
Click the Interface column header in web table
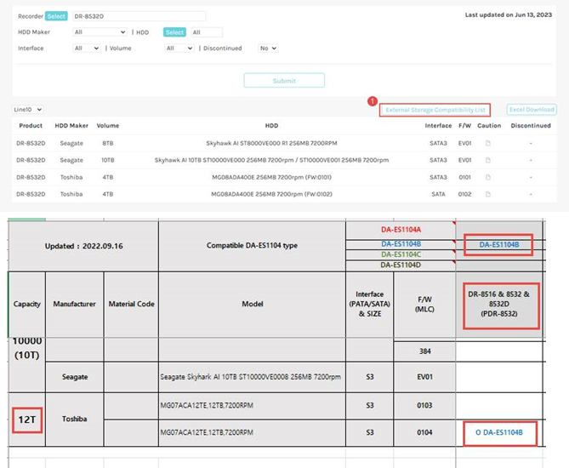point(438,126)
